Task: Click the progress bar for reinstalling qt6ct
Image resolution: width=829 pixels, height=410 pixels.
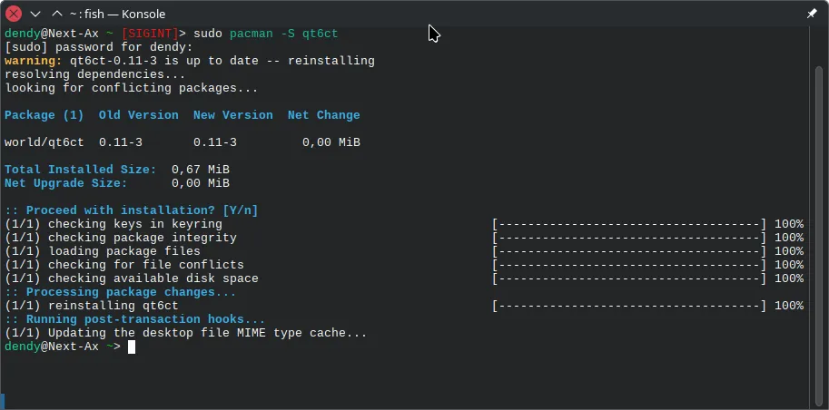Action: 629,306
